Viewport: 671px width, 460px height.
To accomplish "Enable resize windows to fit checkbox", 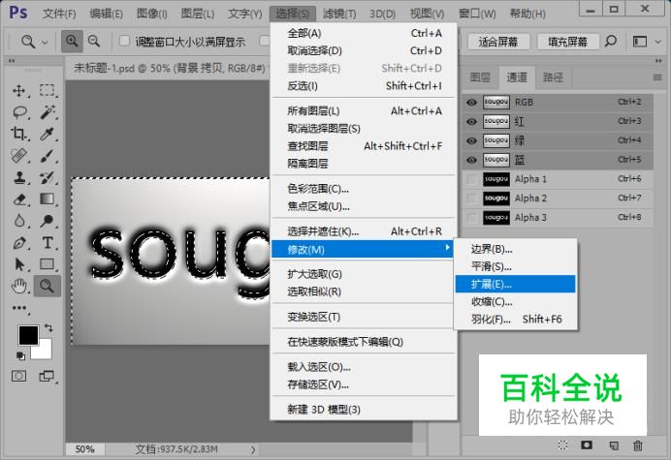I will click(x=124, y=41).
